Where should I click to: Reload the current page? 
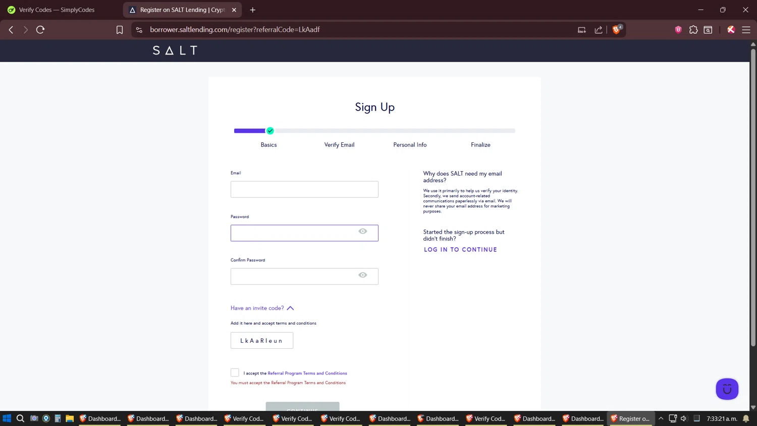click(x=40, y=30)
